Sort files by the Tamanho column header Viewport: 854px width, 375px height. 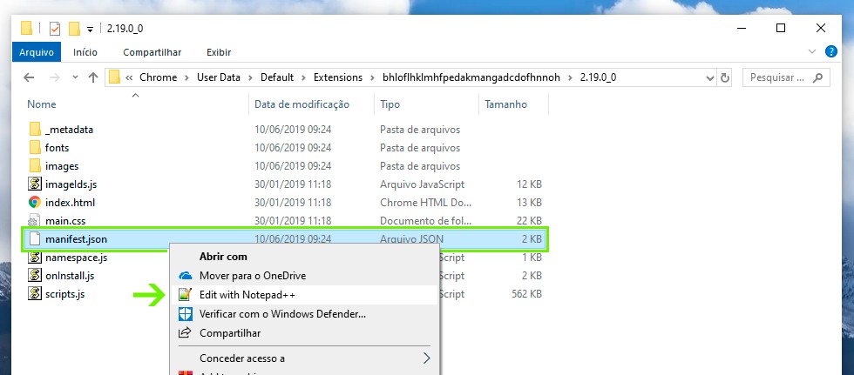point(505,104)
